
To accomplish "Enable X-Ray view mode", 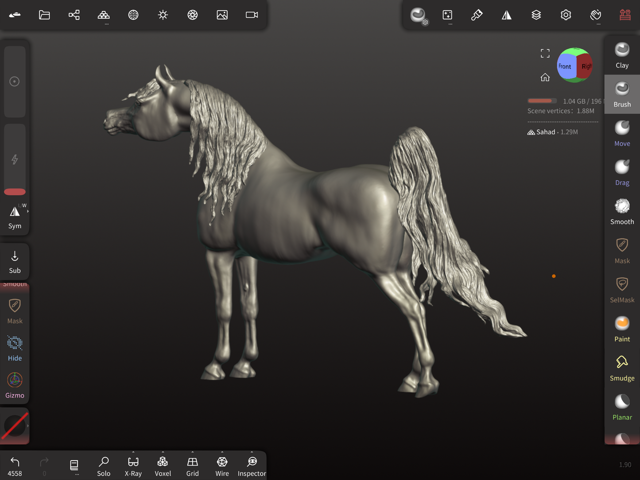I will pos(133,466).
